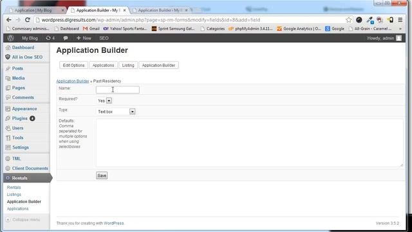Click the Appearance sidebar icon
This screenshot has width=412, height=232.
[8, 109]
